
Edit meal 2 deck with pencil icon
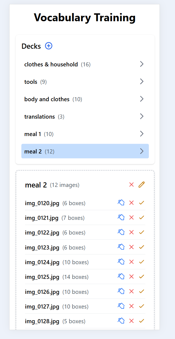click(142, 185)
